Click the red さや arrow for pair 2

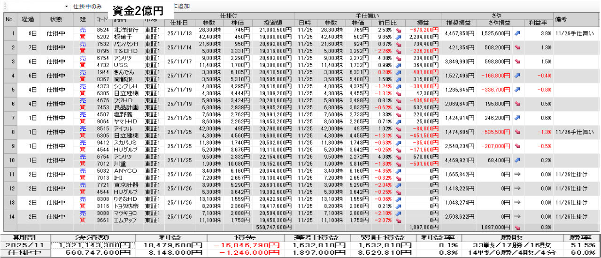tap(517, 47)
